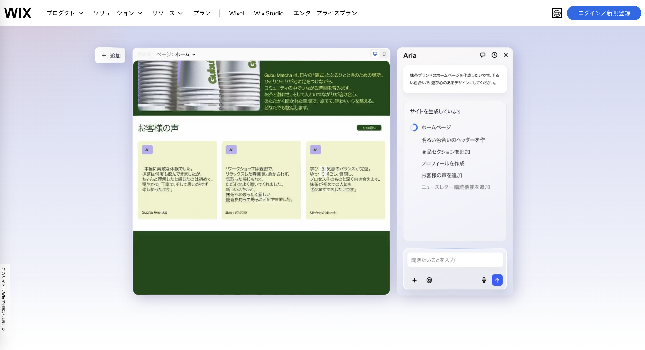
Task: Click the @ mention icon
Action: click(429, 280)
